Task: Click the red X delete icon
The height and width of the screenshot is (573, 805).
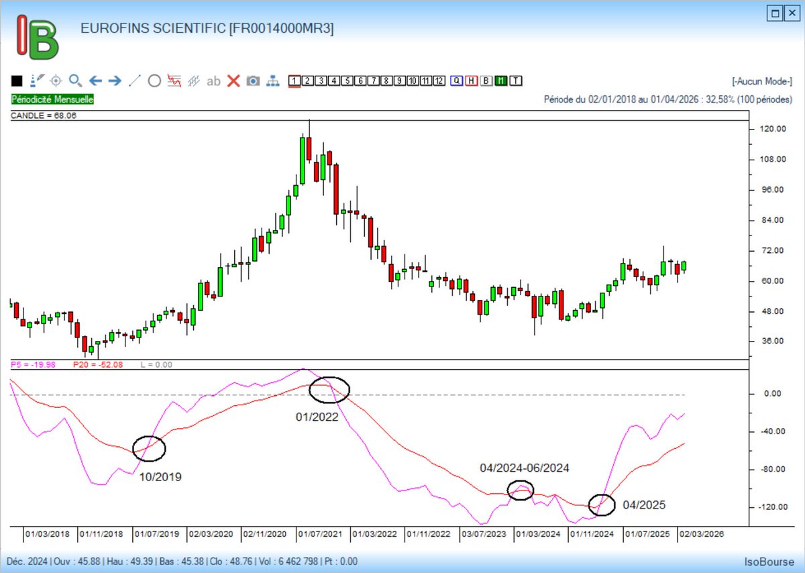Action: click(233, 81)
